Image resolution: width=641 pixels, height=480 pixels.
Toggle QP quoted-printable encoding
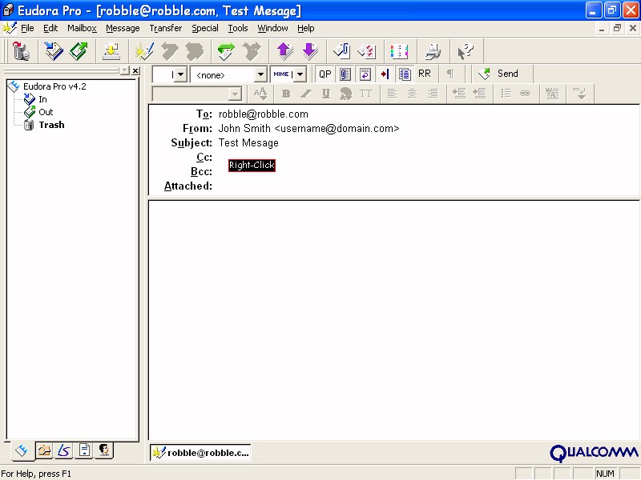[x=325, y=74]
